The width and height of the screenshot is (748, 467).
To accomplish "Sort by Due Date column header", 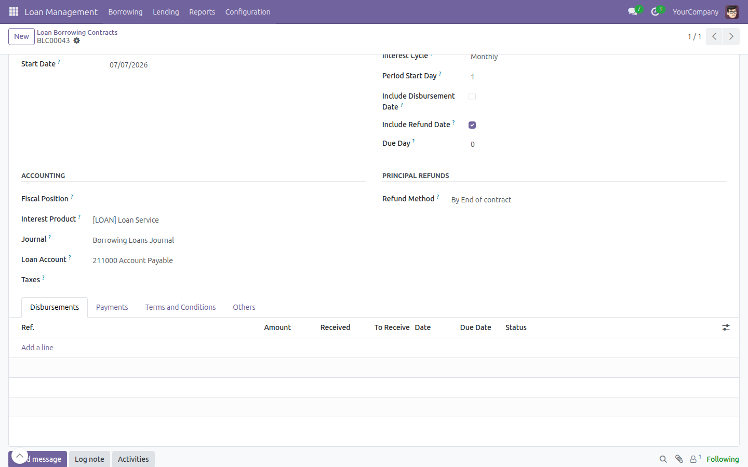I will coord(475,327).
